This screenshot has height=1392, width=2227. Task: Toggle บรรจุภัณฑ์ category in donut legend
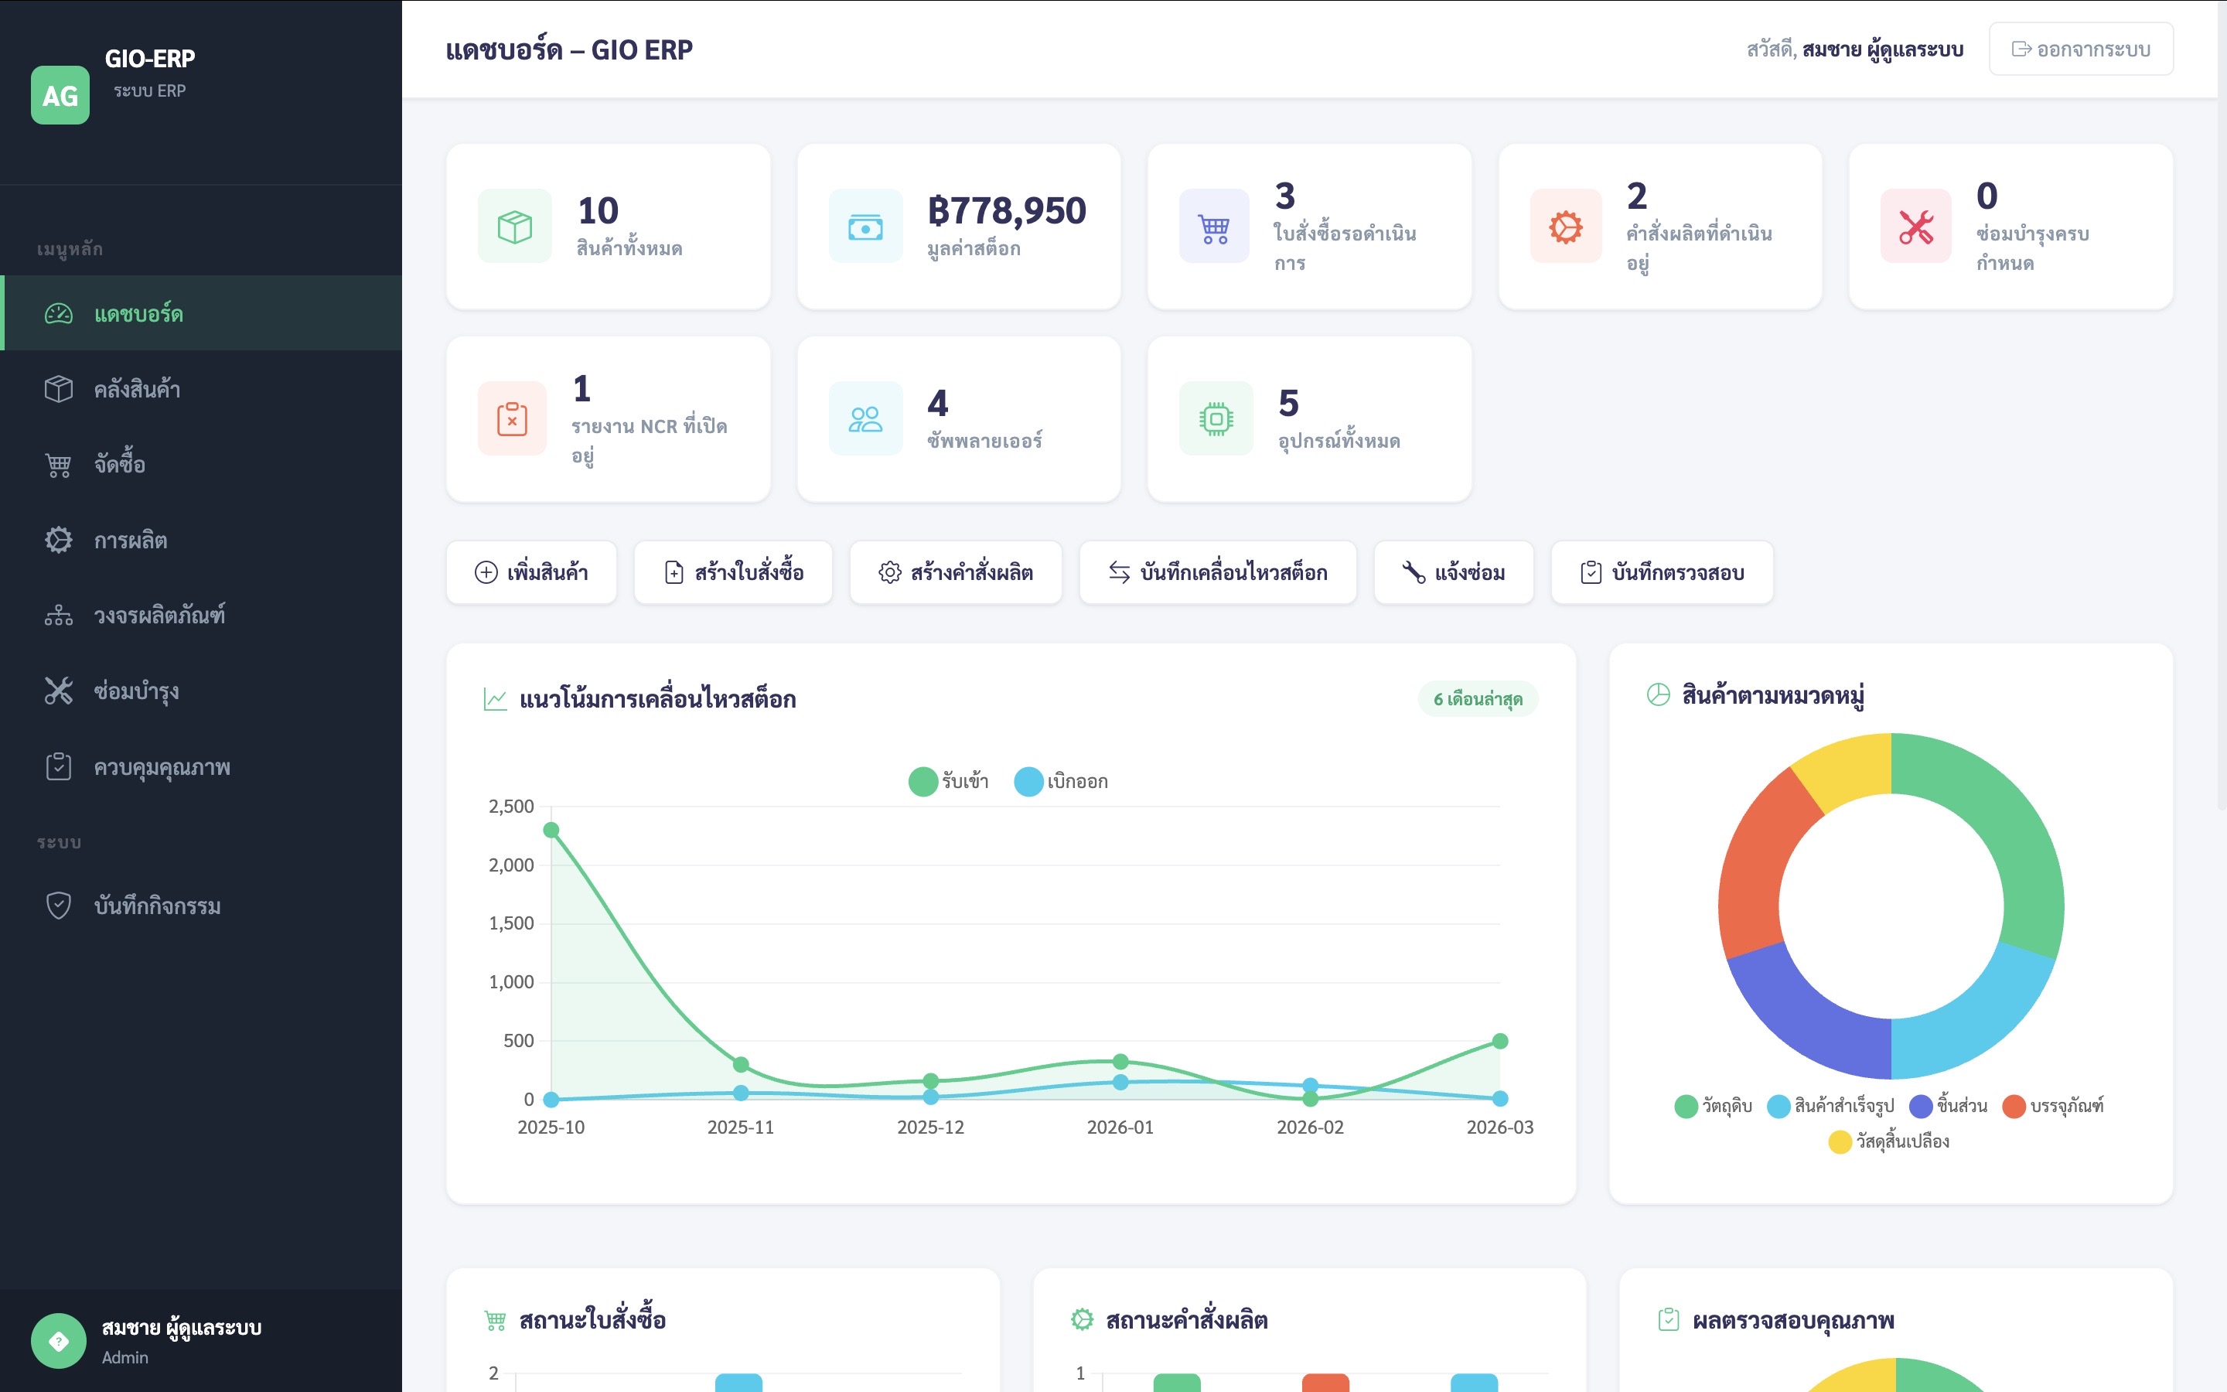(x=2053, y=1106)
